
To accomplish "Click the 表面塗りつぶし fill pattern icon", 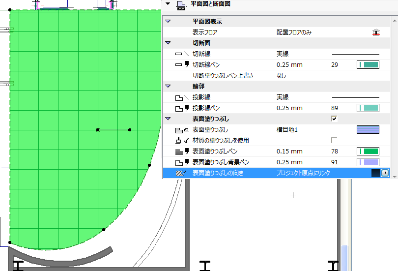I will pyautogui.click(x=182, y=130).
